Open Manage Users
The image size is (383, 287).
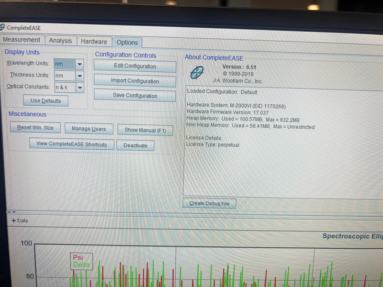[89, 129]
